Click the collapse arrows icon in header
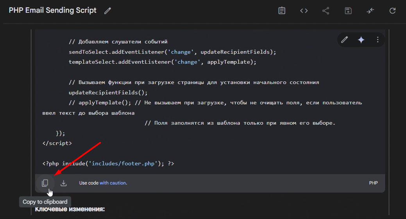Viewport: 406px width, 219px height. pyautogui.click(x=370, y=11)
